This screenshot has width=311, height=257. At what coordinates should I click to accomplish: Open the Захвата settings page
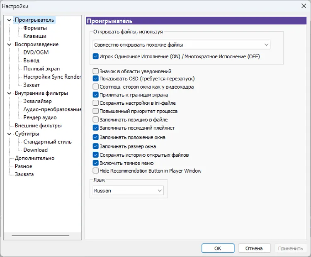(x=24, y=174)
